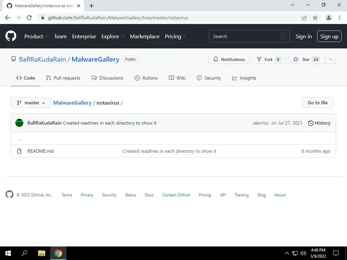
Task: Click the GitHub Octocat logo in header
Action: 11,36
